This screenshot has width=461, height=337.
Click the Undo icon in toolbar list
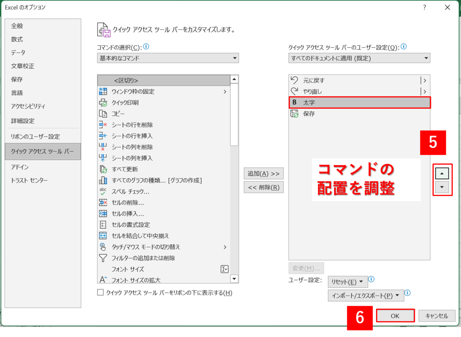point(294,80)
